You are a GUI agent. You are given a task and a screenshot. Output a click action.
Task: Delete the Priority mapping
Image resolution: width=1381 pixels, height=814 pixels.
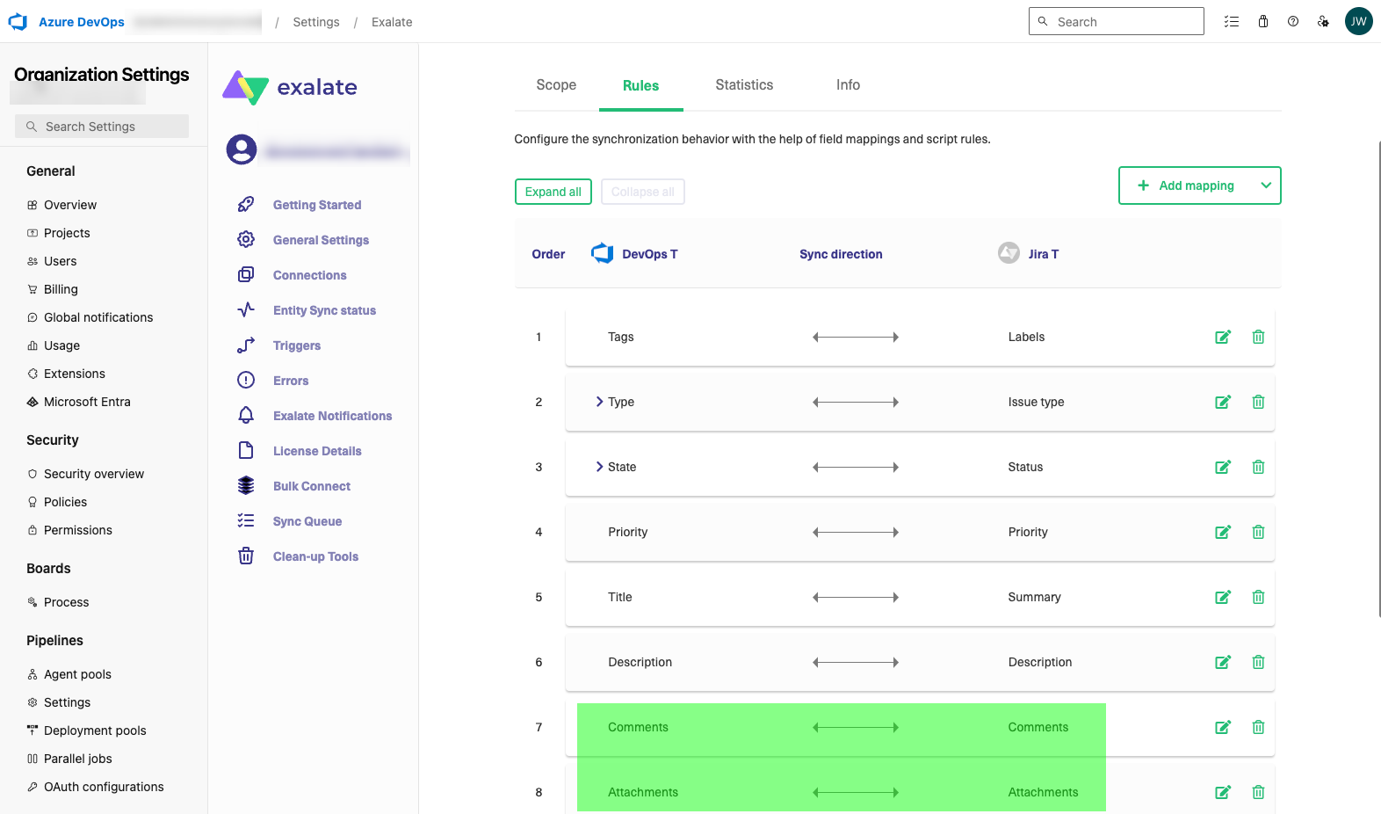(x=1258, y=532)
